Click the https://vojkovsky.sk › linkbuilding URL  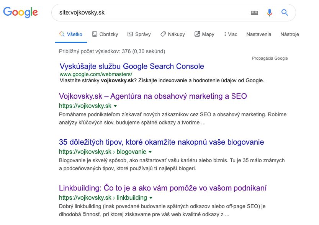[x=103, y=198]
